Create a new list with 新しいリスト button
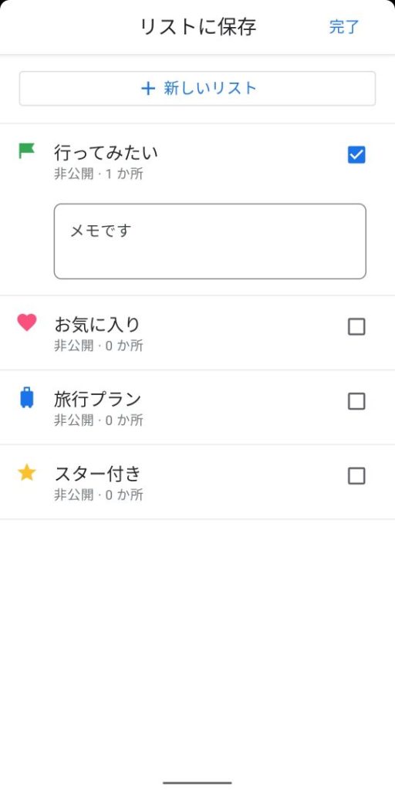Screen dimensions: 395x790 (x=197, y=89)
